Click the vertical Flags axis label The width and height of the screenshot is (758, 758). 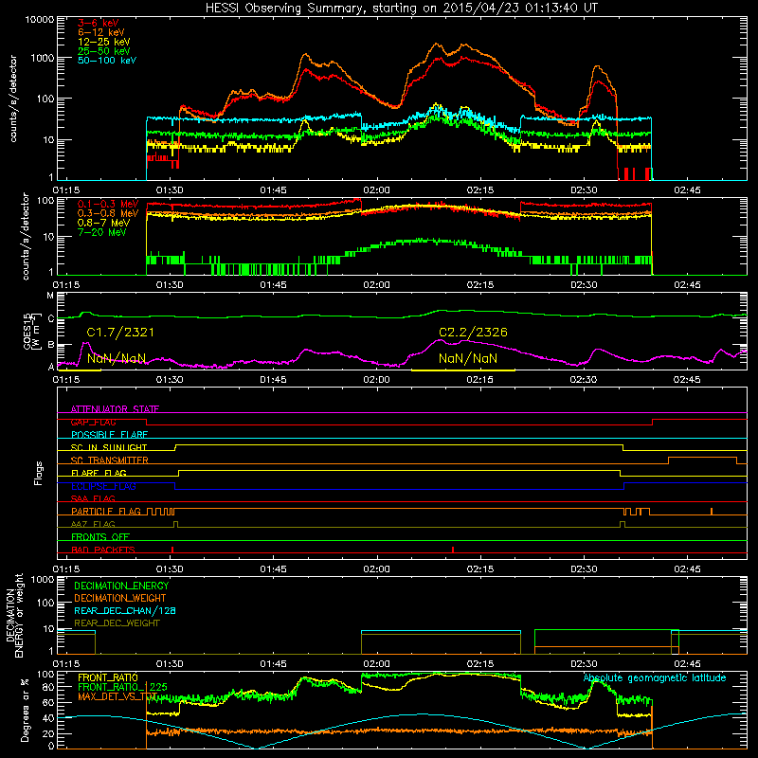click(x=39, y=473)
